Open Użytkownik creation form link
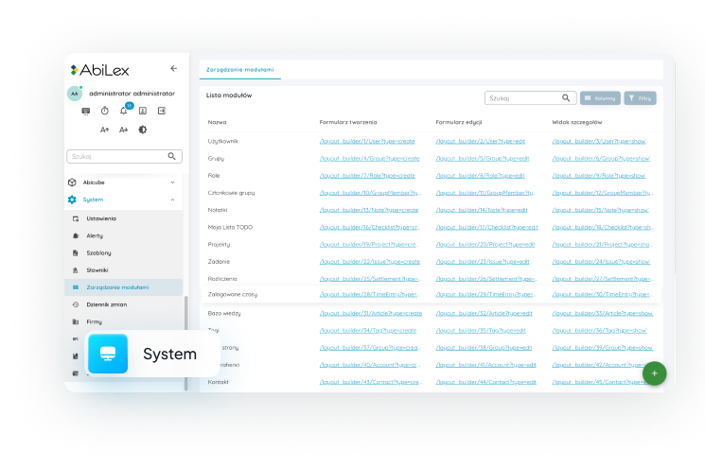The width and height of the screenshot is (705, 468). [x=368, y=141]
